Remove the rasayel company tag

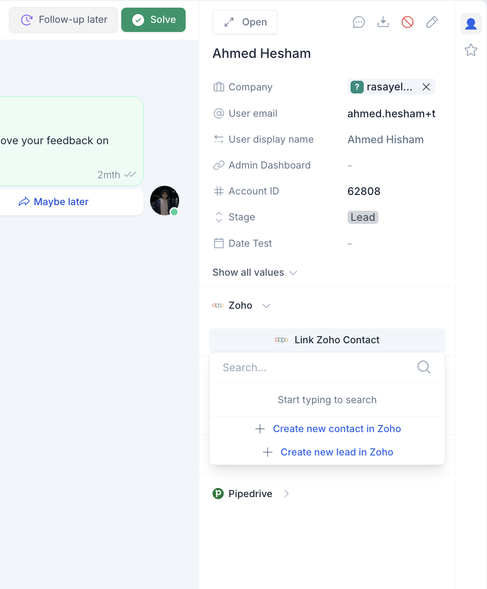(426, 87)
